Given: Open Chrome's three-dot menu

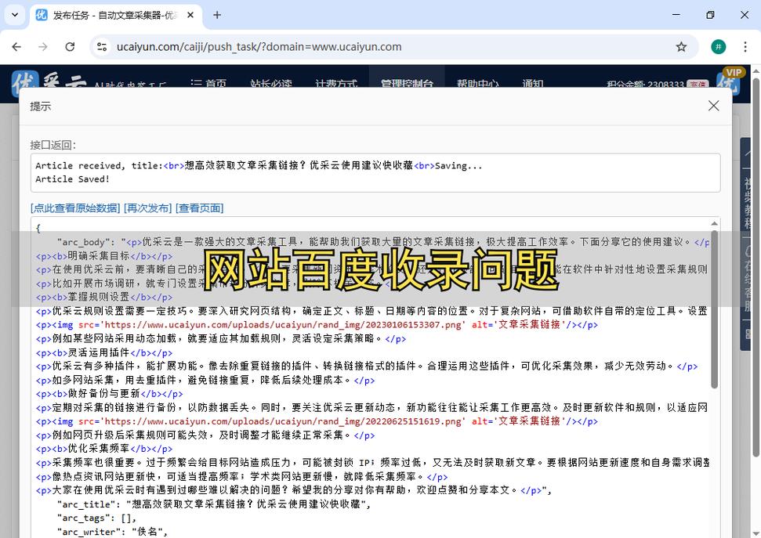Looking at the screenshot, I should pyautogui.click(x=745, y=47).
